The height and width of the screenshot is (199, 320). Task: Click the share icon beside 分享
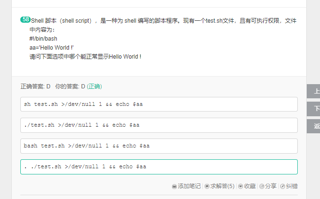(x=262, y=186)
